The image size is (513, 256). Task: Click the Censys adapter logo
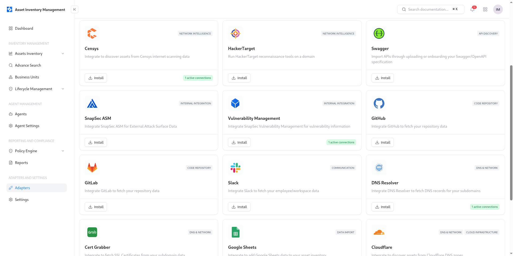click(x=92, y=33)
